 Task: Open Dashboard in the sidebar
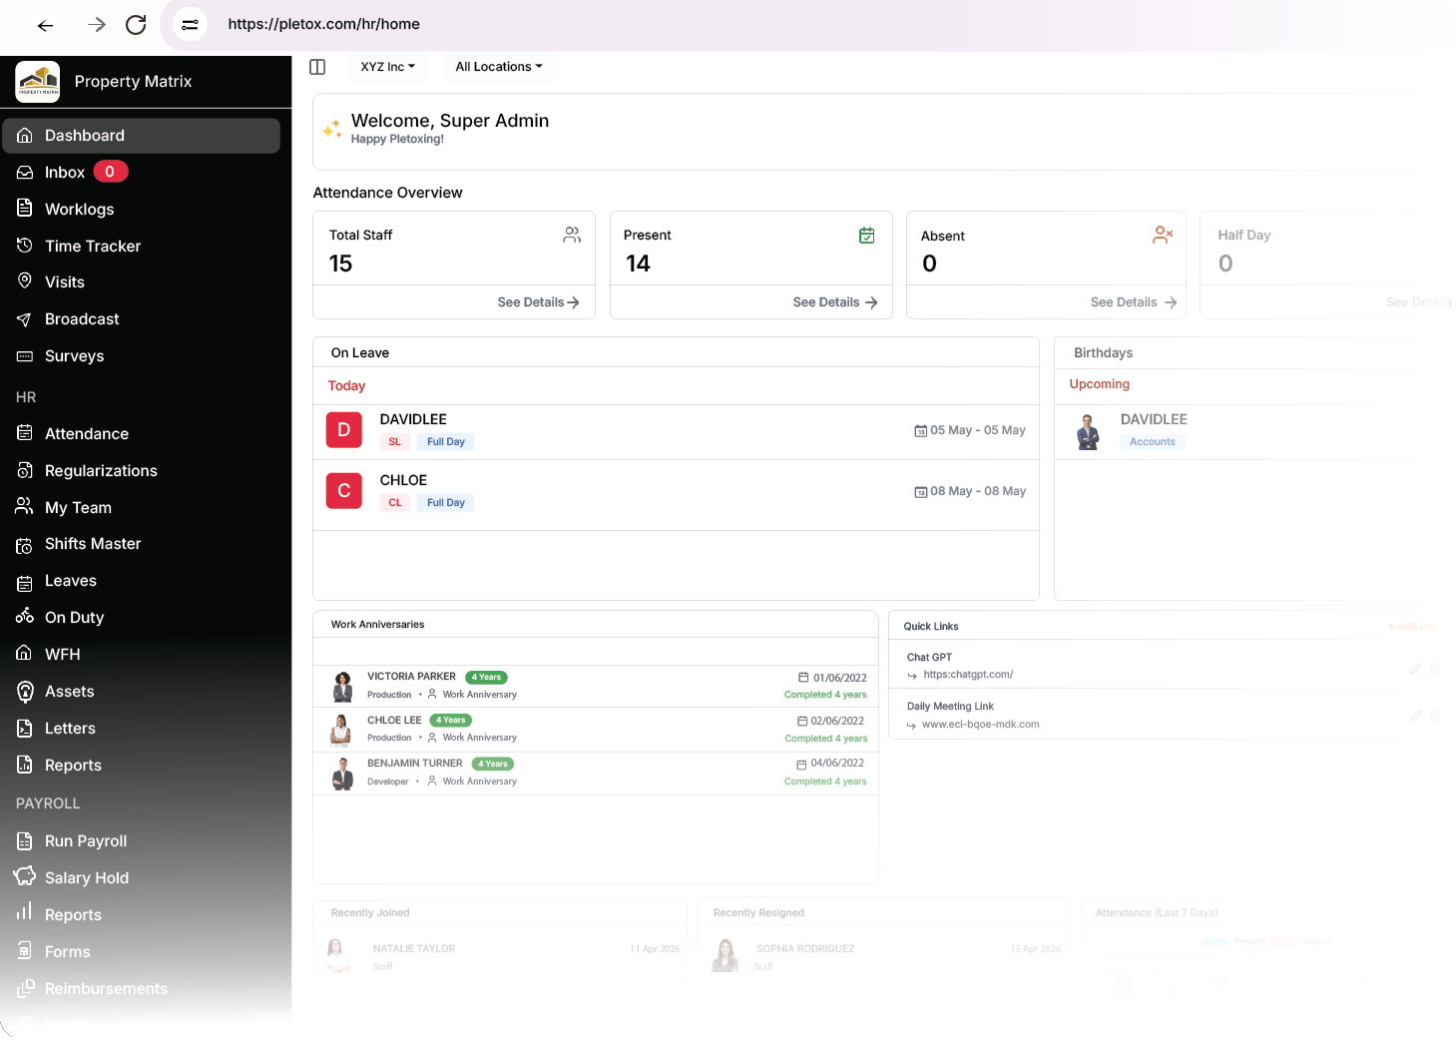[x=141, y=136]
